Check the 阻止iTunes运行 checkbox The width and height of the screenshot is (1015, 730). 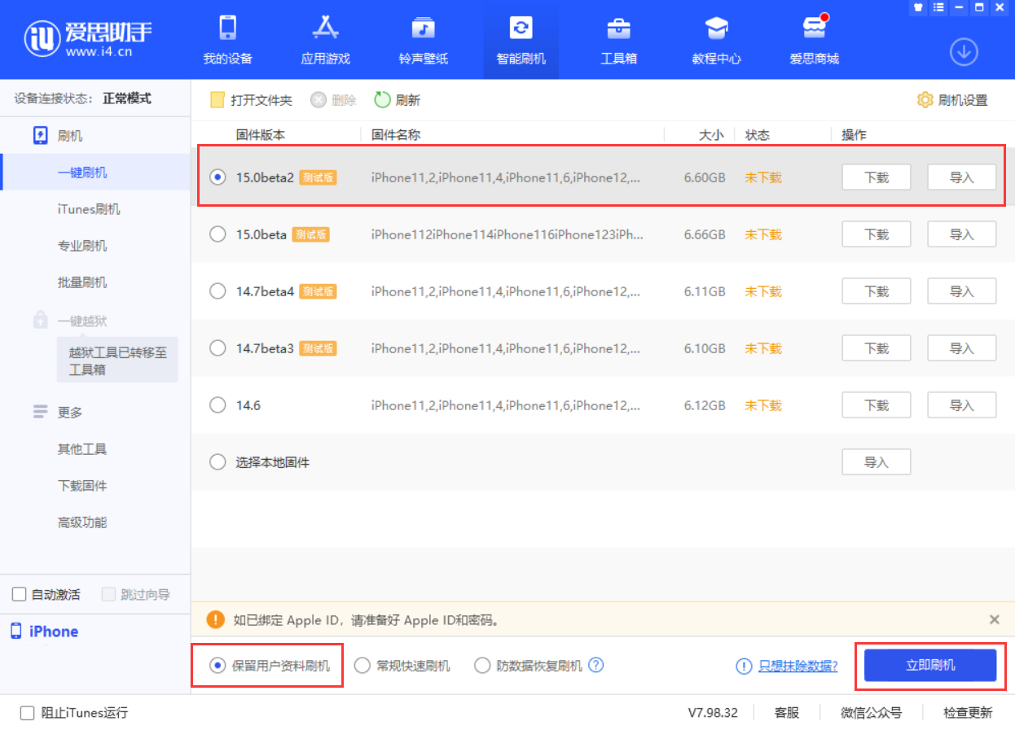click(x=27, y=713)
